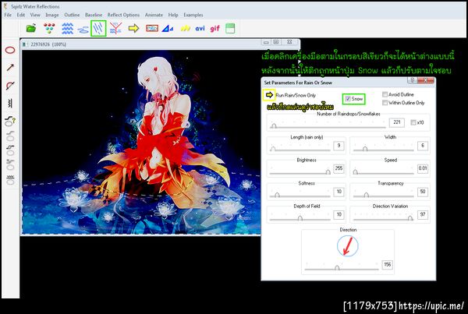The image size is (468, 314).
Task: Toggle the Snow checkbox
Action: tap(348, 99)
